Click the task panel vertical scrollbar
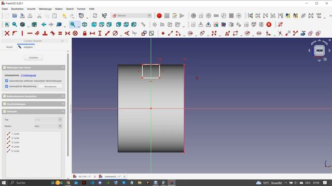 tap(68, 105)
